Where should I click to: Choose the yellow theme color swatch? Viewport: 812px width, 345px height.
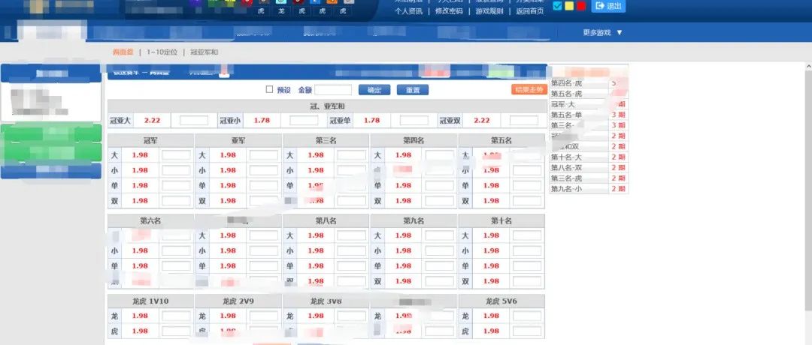pos(569,6)
